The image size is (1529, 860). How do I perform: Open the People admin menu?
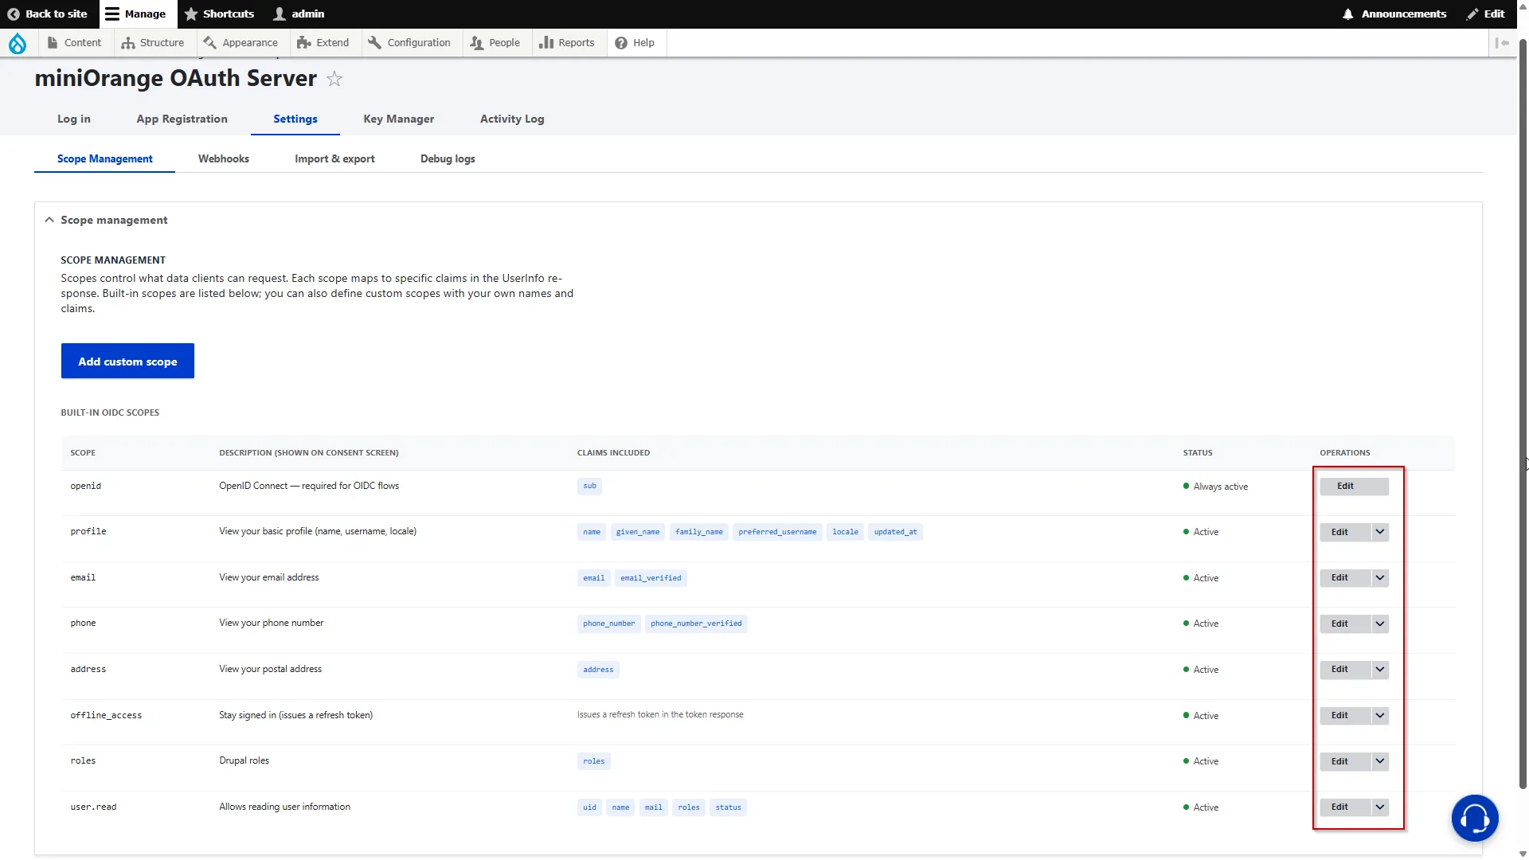click(x=495, y=43)
